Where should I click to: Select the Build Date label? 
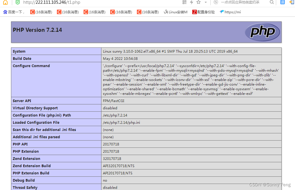tap(22, 59)
